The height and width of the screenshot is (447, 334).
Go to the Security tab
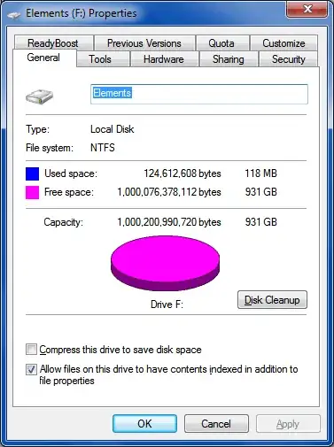point(288,59)
